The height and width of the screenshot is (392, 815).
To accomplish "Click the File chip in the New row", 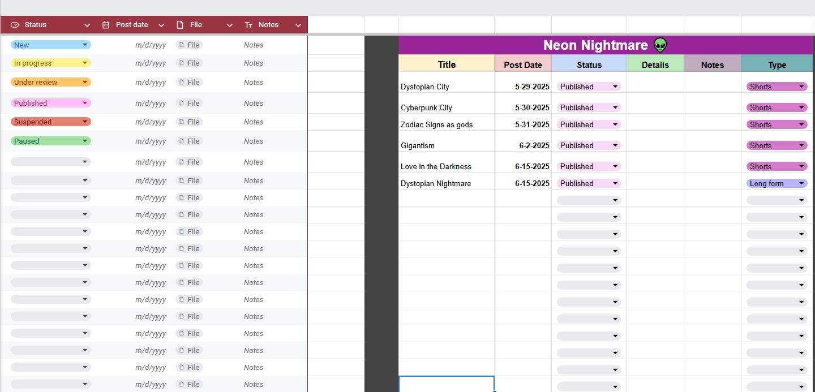I will point(189,45).
